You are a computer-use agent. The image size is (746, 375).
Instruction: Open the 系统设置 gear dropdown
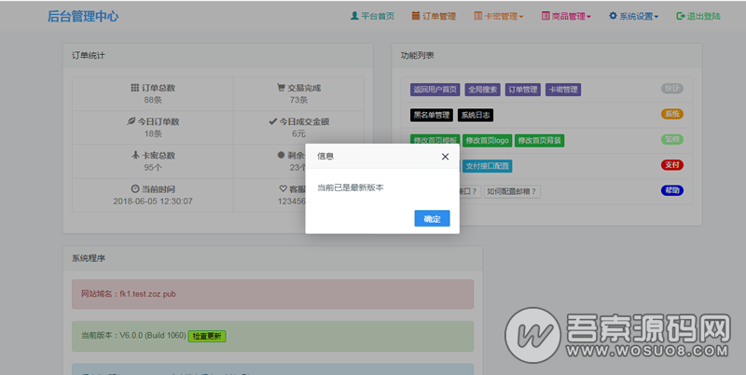tap(634, 16)
